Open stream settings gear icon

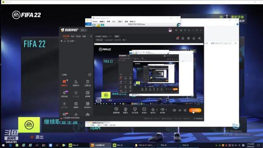[185, 110]
